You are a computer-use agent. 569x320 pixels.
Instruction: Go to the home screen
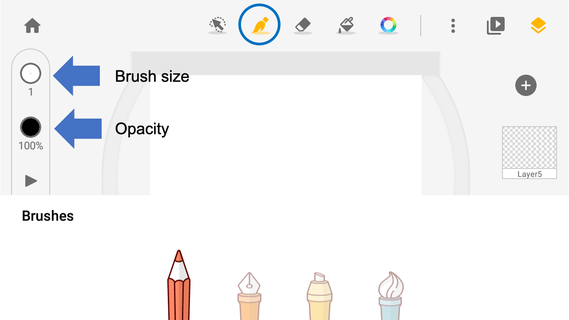coord(32,25)
